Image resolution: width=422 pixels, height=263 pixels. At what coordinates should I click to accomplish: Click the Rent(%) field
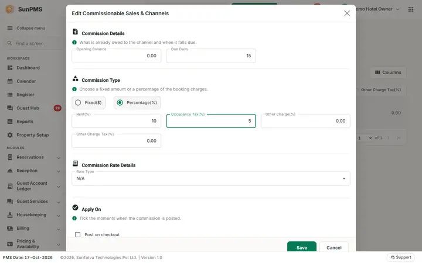pyautogui.click(x=116, y=121)
